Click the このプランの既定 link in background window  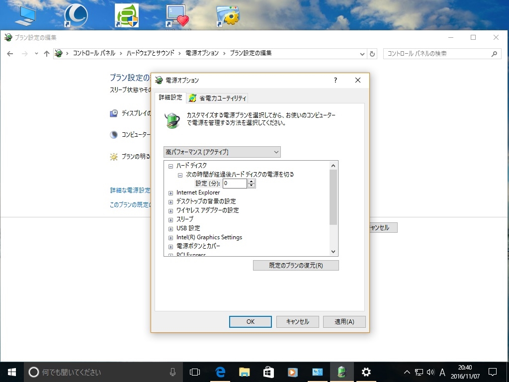[130, 205]
